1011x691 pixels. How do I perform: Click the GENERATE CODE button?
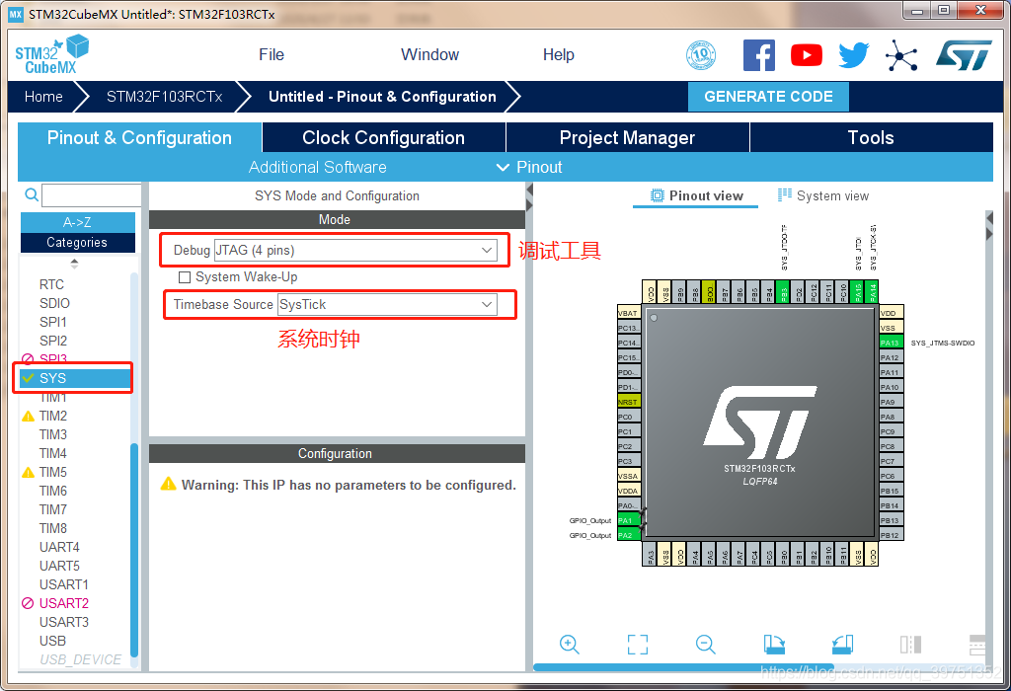tap(768, 97)
